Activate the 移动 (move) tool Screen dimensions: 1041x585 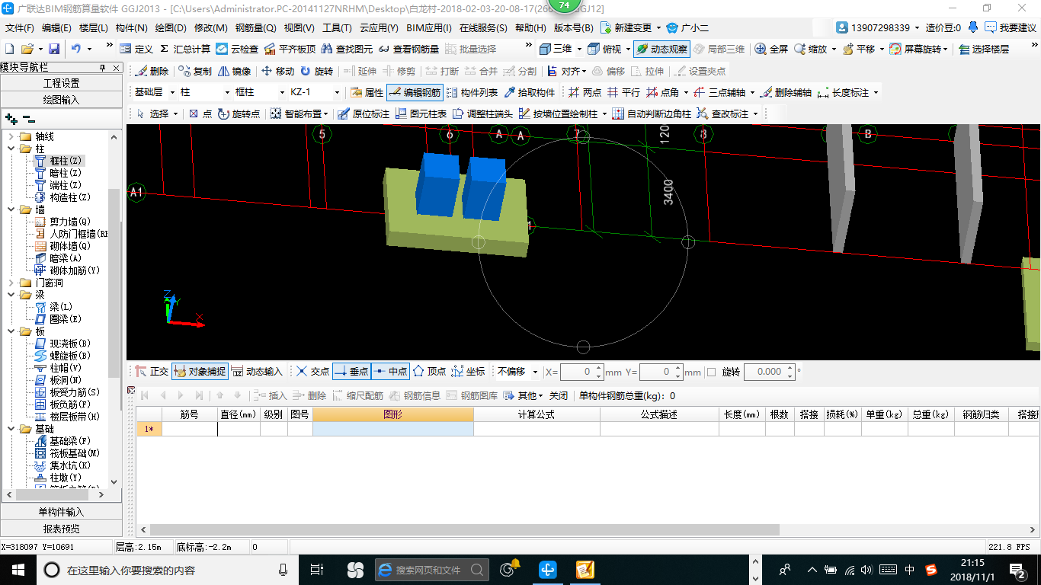277,71
